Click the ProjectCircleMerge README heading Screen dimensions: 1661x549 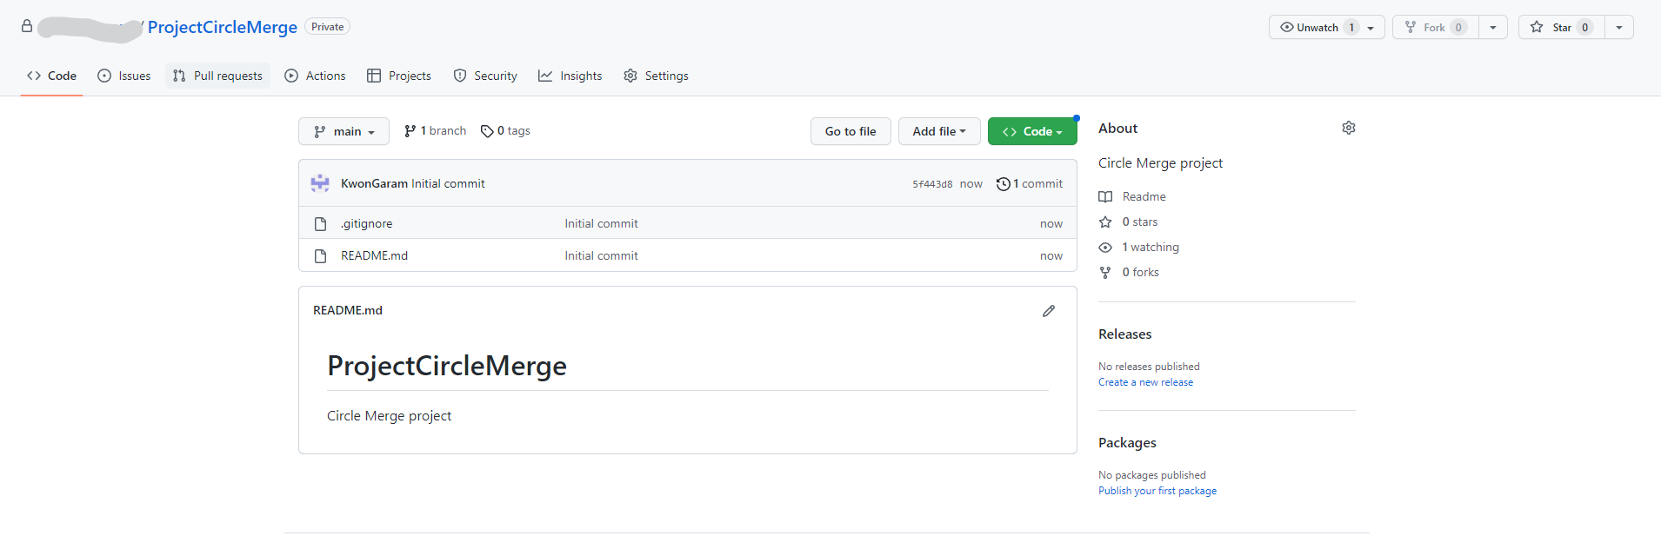pos(447,366)
